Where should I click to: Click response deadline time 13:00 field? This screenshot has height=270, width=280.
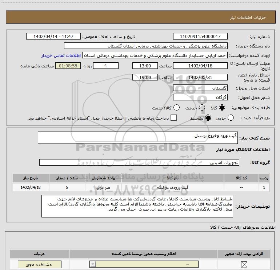click(x=145, y=66)
